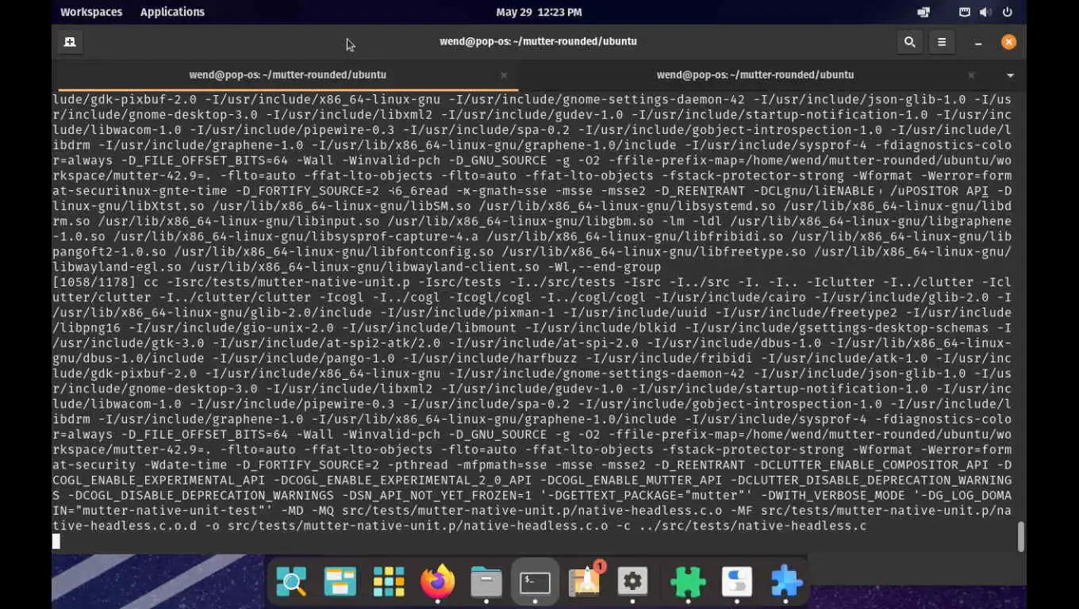Image resolution: width=1079 pixels, height=609 pixels.
Task: Open the Workspaces overview in the top bar
Action: coord(91,12)
